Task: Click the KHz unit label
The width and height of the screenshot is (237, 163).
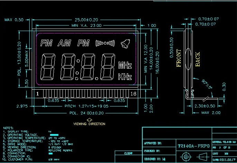Action: click(125, 77)
